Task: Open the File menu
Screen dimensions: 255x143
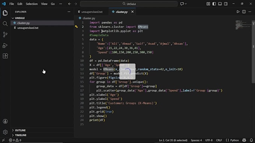Action: [12, 4]
